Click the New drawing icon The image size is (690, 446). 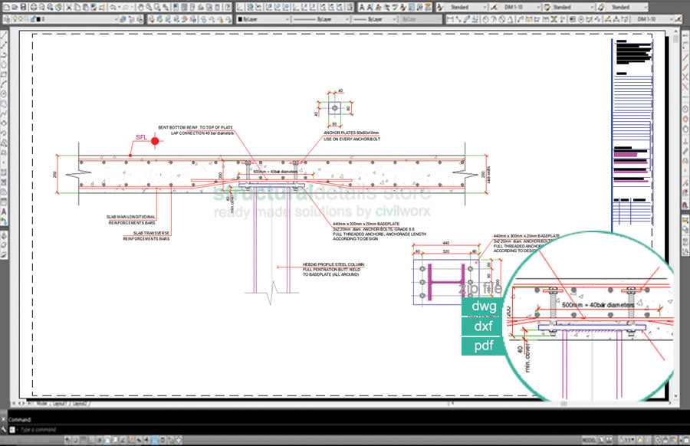click(x=5, y=7)
